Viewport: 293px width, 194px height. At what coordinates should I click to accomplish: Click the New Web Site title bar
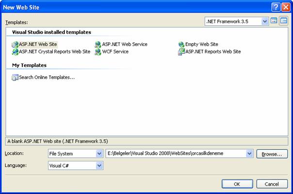point(121,7)
